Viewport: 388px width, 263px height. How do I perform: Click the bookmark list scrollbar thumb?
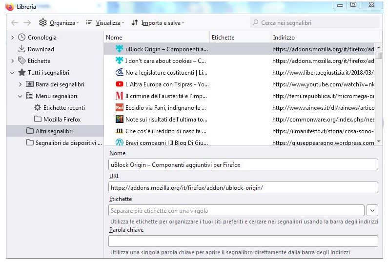[x=378, y=55]
